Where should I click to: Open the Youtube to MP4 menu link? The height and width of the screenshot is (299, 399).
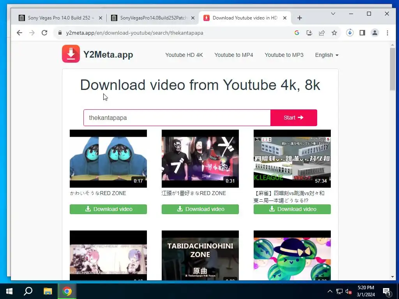point(234,55)
